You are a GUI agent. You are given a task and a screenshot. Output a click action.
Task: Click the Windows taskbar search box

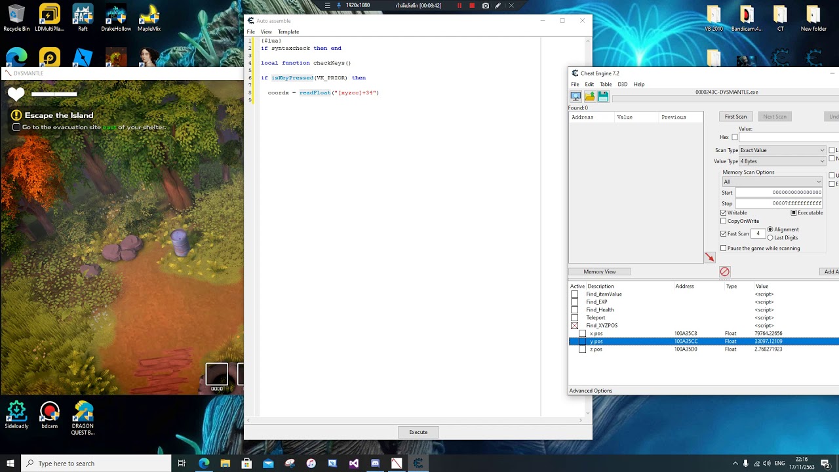[96, 463]
